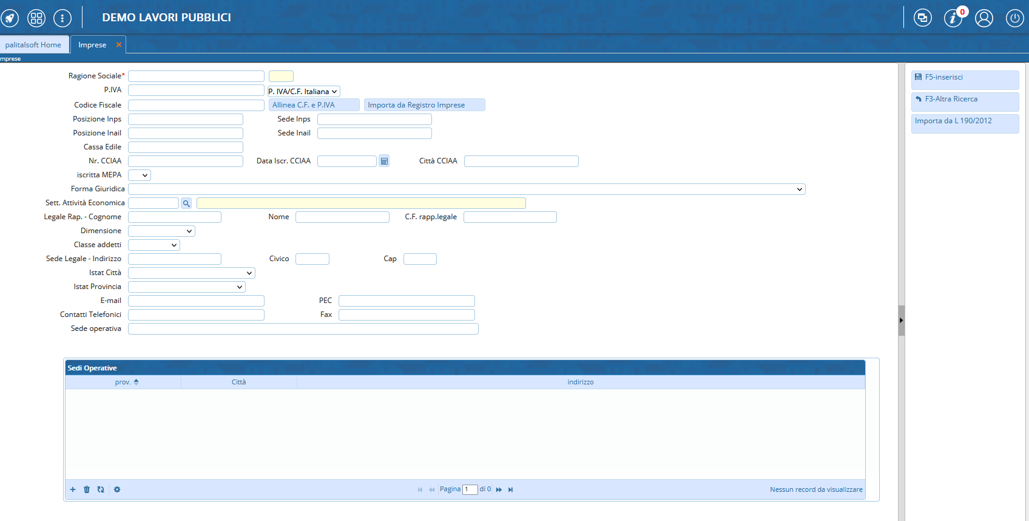This screenshot has width=1029, height=521.
Task: Add a new row in Sedi Operative
Action: (73, 489)
